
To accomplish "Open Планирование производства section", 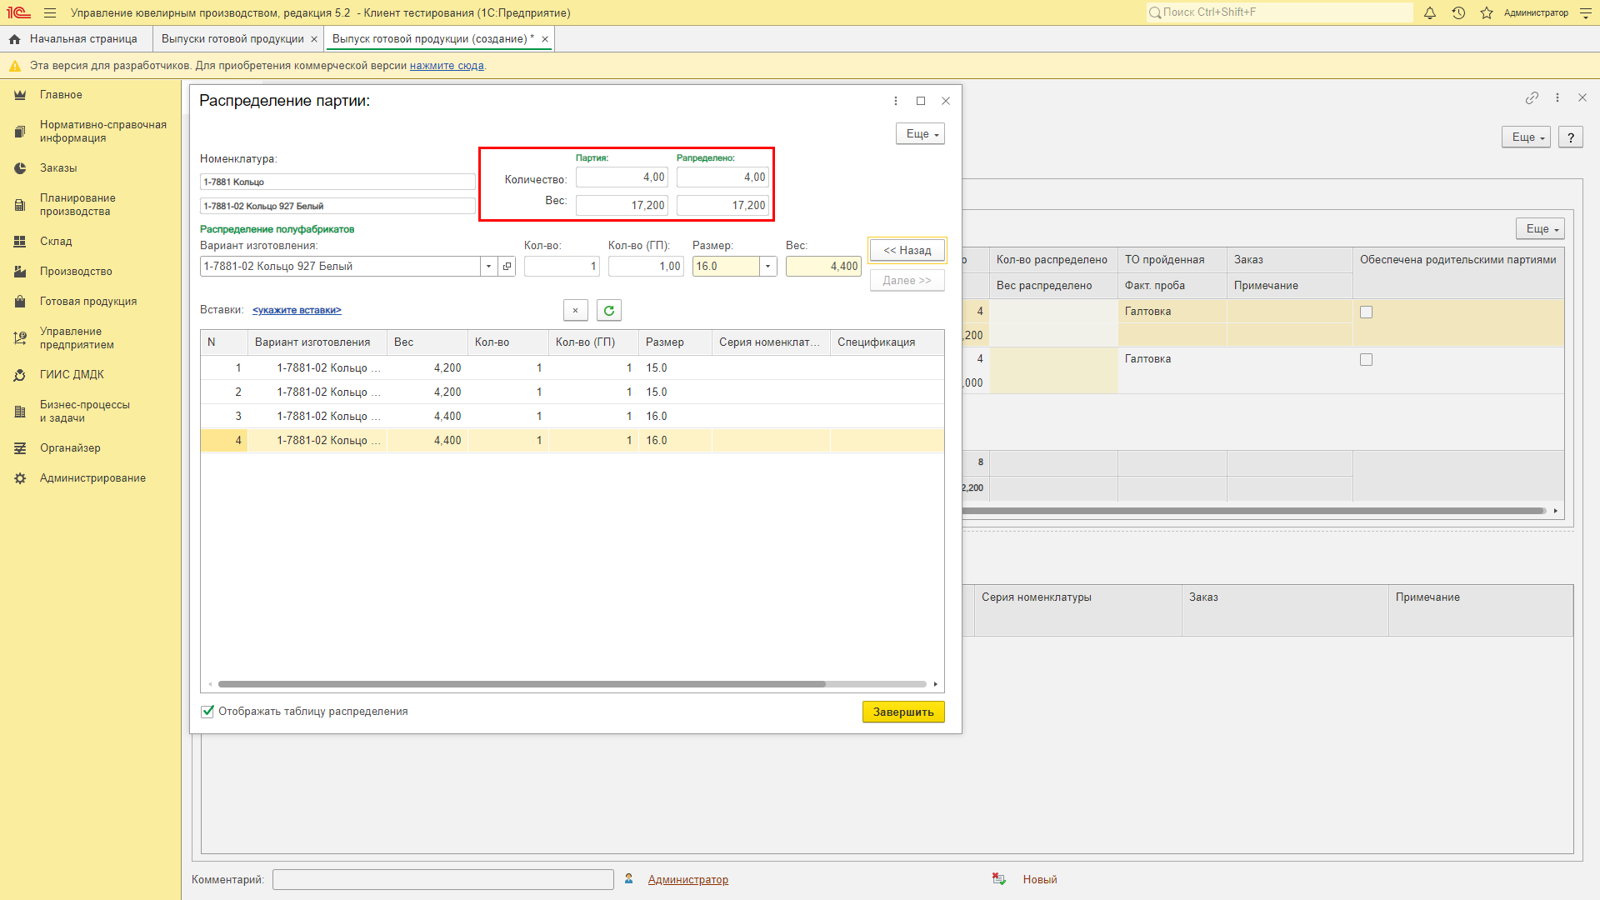I will [x=90, y=205].
